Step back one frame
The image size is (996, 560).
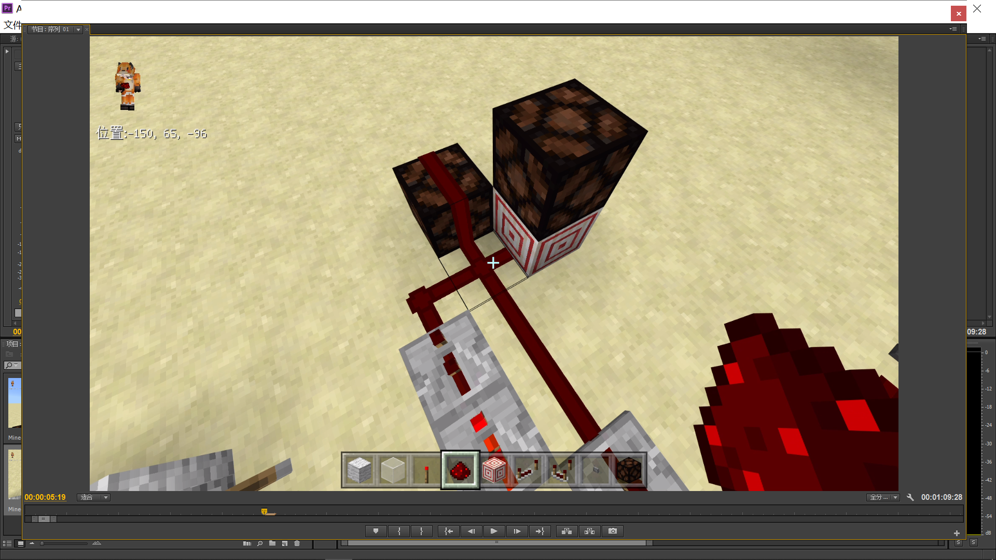(x=471, y=531)
